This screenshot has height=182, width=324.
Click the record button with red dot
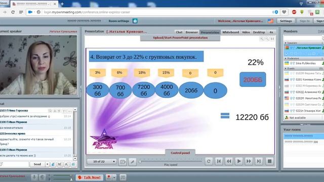point(109,177)
